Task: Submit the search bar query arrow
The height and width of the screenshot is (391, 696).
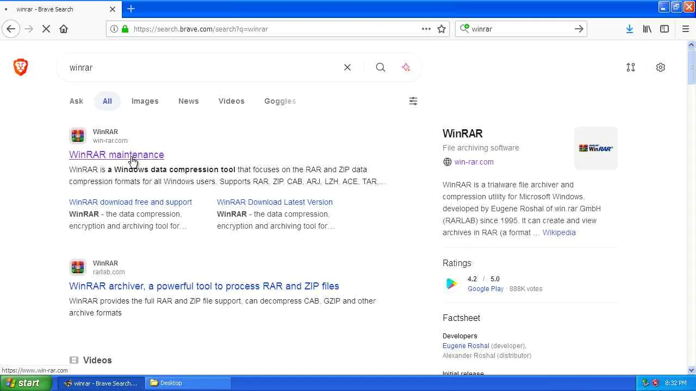Action: click(579, 29)
